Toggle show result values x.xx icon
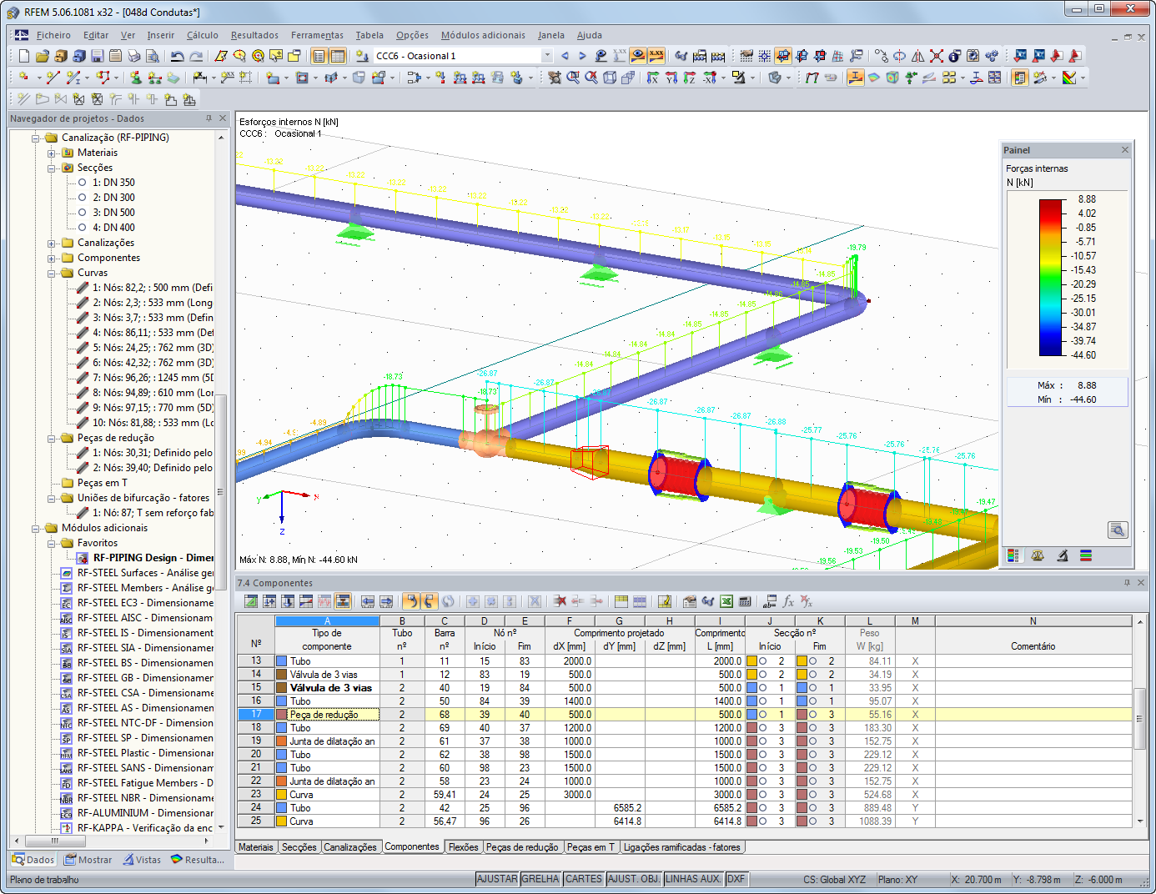Screen dimensions: 1156x894 click(656, 56)
